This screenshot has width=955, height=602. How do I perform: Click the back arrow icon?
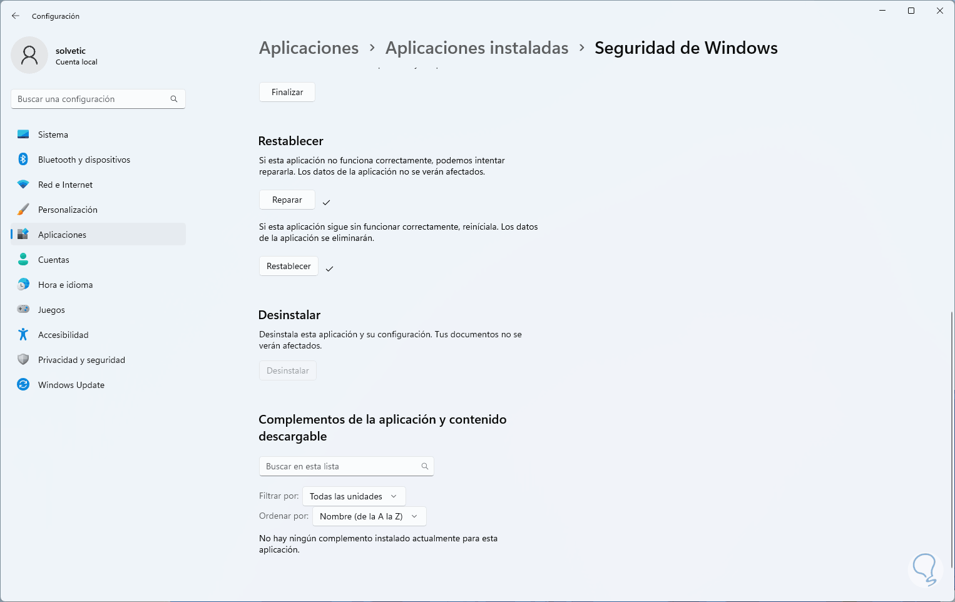[x=16, y=16]
